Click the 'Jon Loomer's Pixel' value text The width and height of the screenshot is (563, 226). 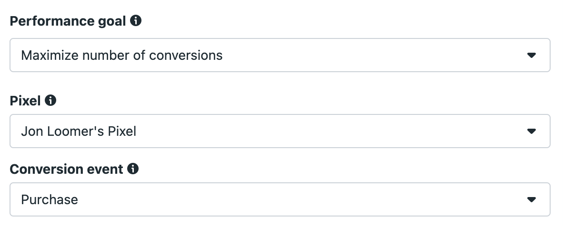coord(79,131)
